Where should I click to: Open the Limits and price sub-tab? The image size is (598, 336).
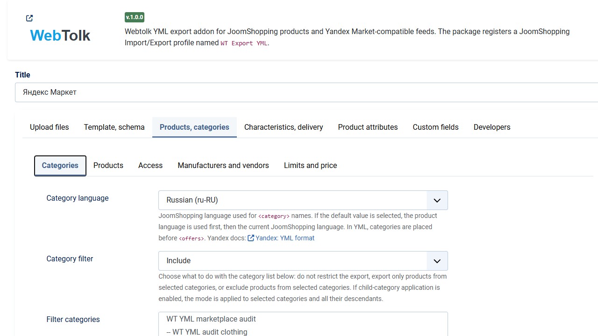click(x=311, y=165)
